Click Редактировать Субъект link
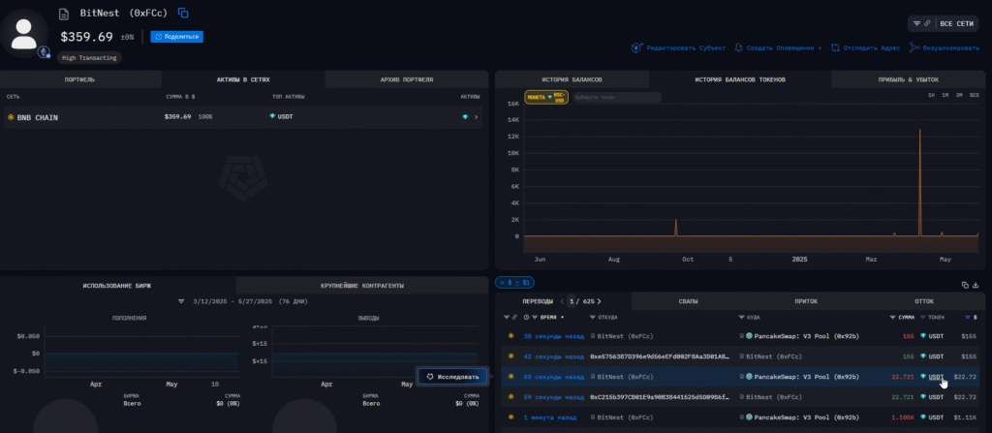992x433 pixels. [686, 47]
